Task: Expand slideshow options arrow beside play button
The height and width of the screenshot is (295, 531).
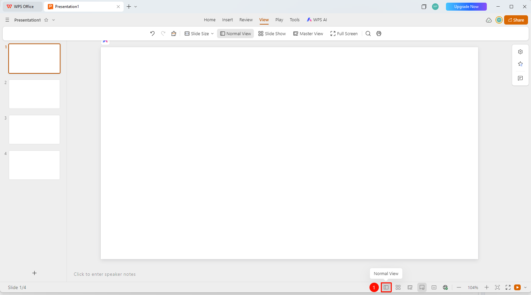Action: coord(525,287)
